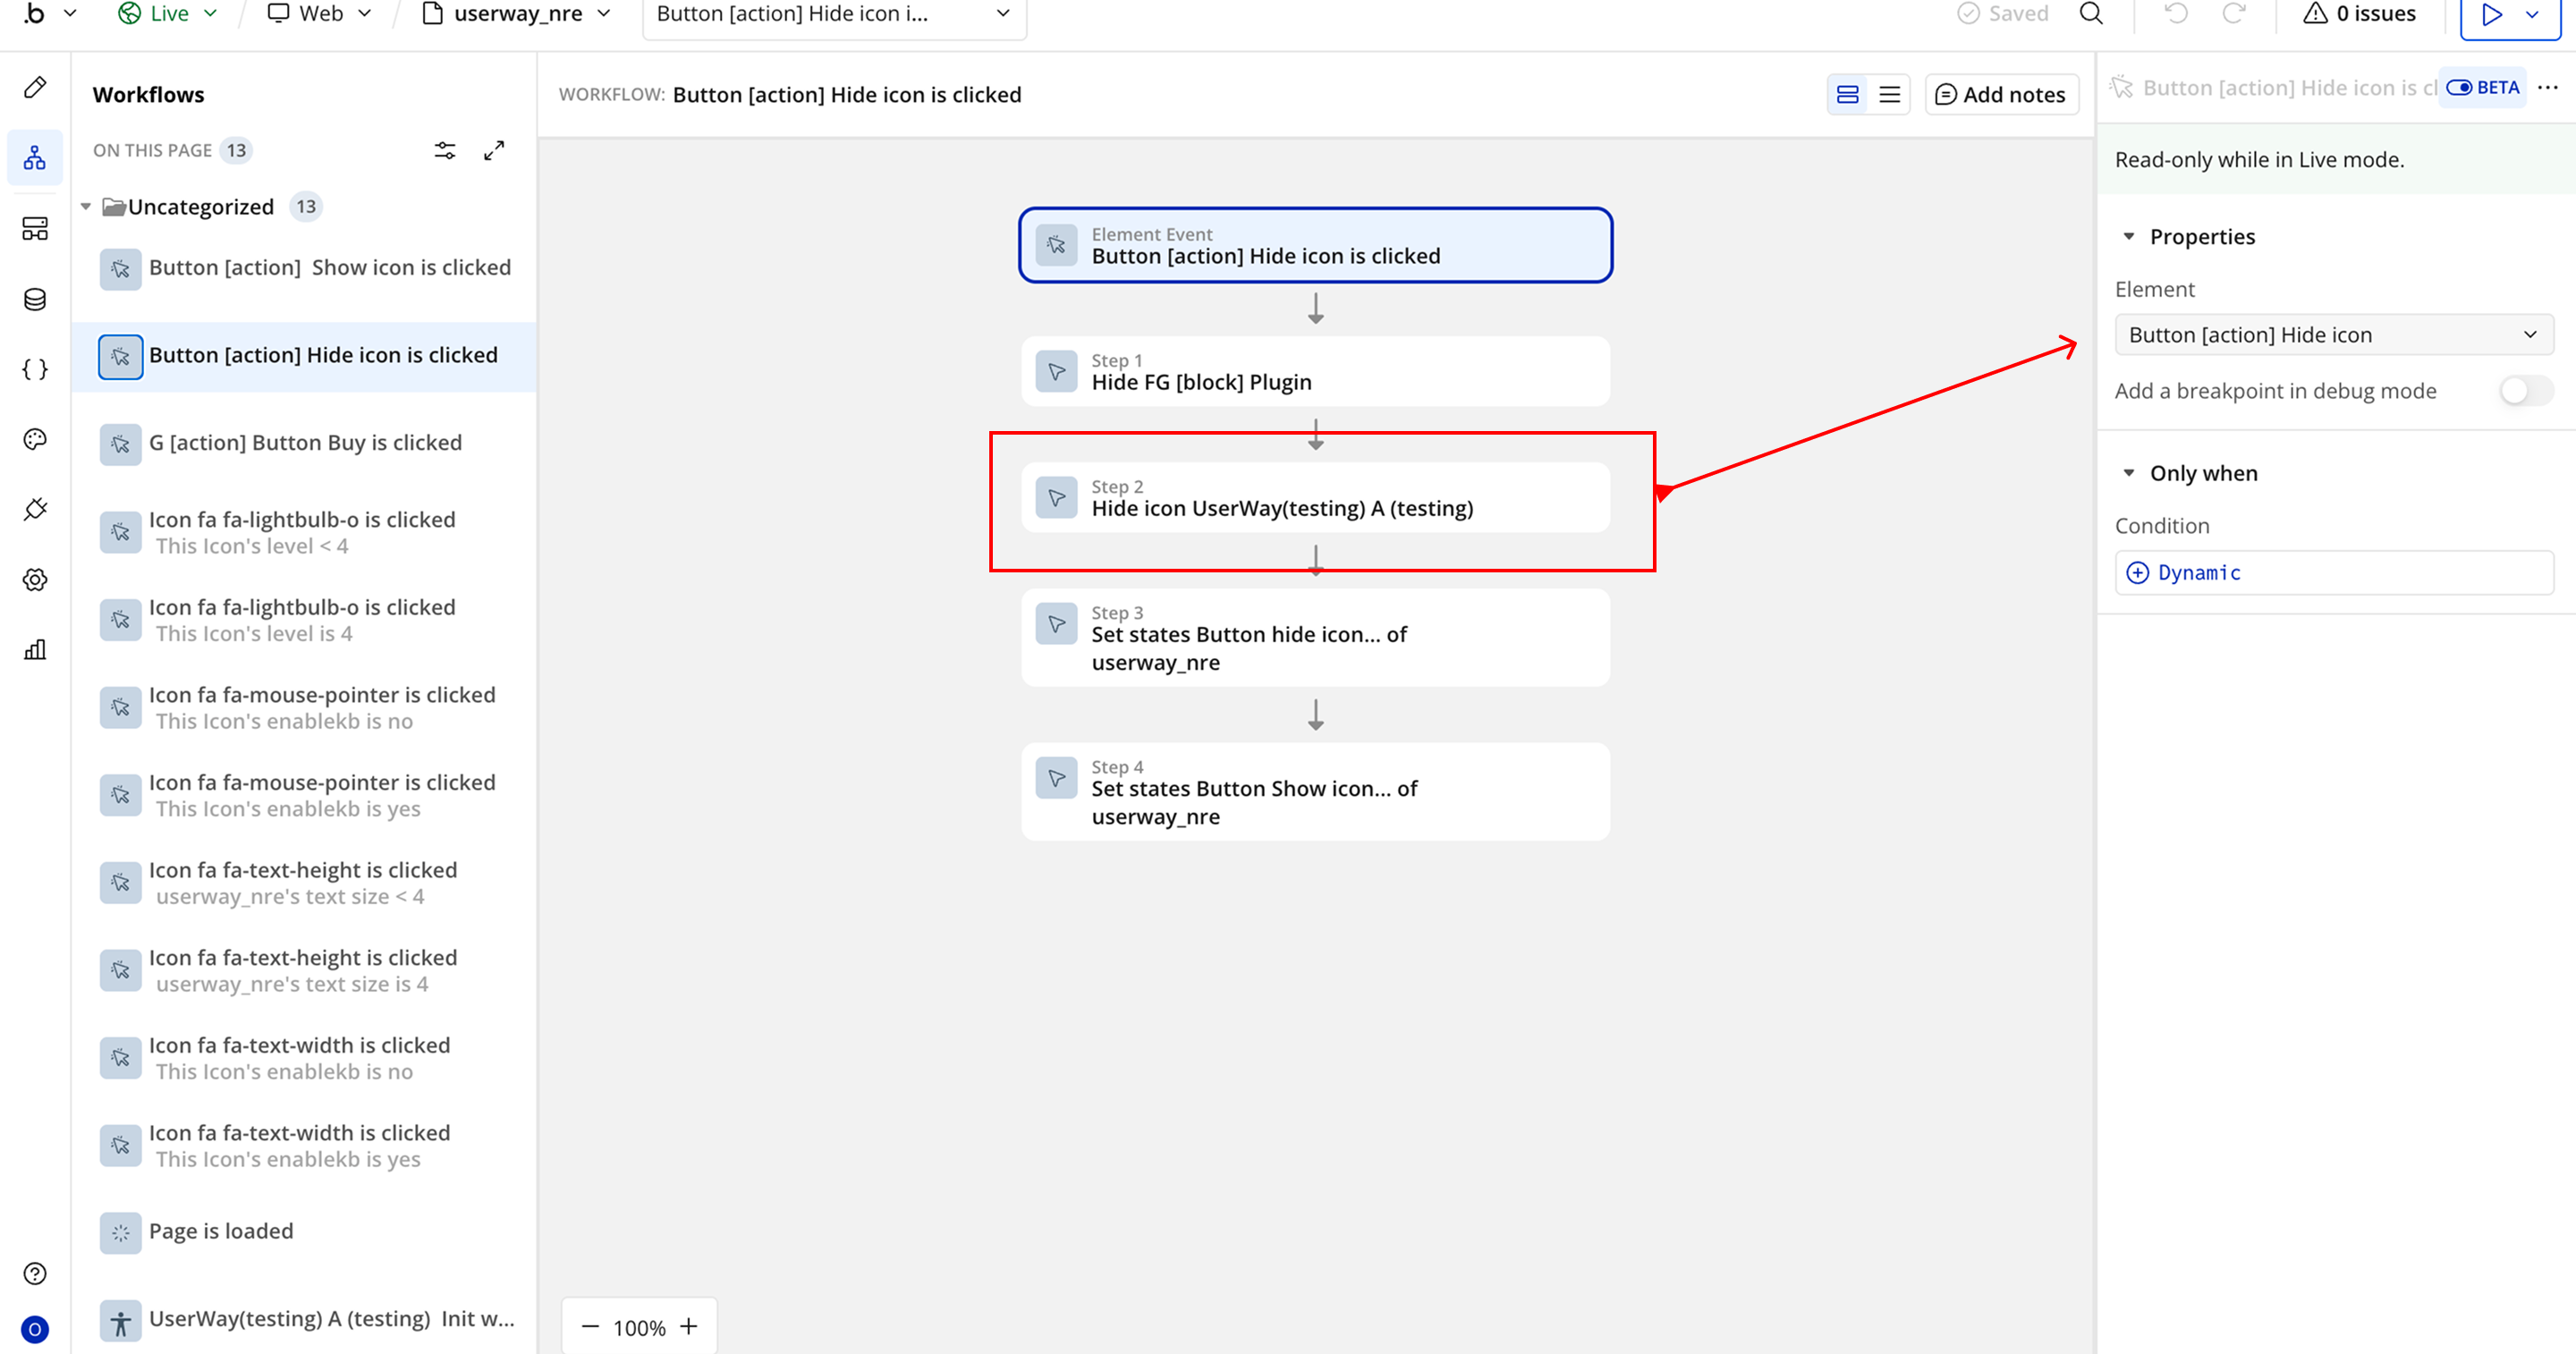
Task: Select workflow G [action] Button Buy is clicked
Action: coord(305,443)
